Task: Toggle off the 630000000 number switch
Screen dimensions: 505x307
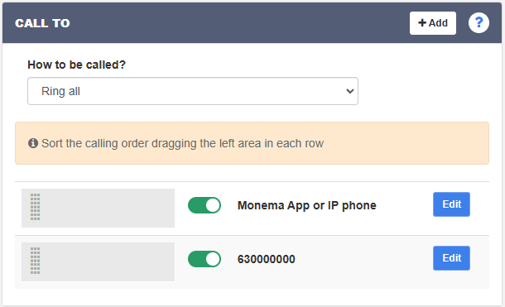Action: 204,259
